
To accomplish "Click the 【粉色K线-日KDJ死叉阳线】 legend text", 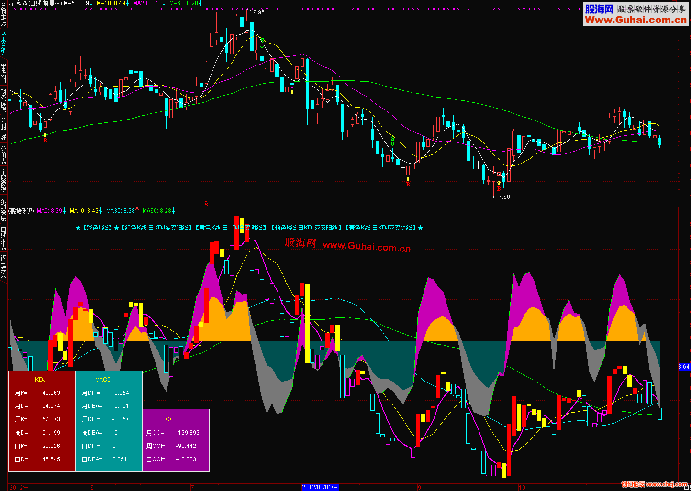I will [306, 228].
